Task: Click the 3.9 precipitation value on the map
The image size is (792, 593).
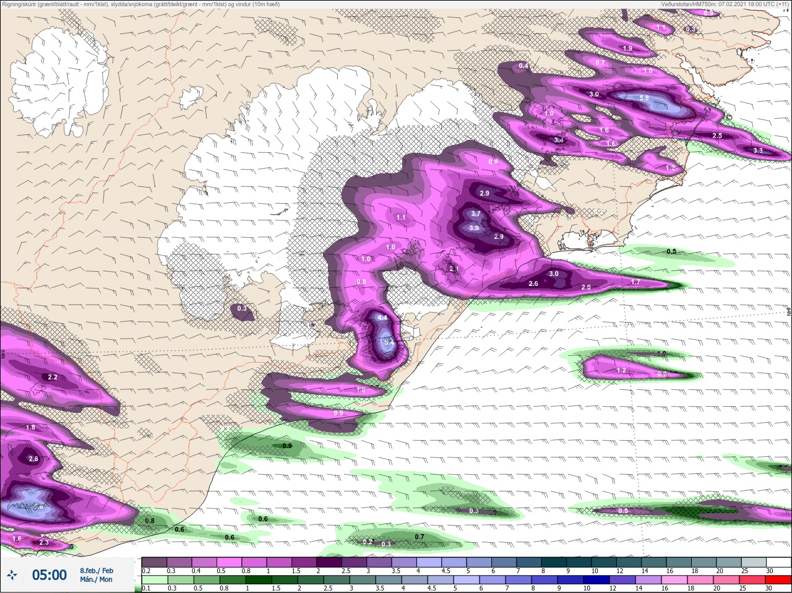Action: click(474, 228)
